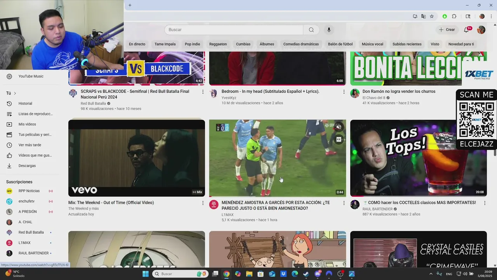
Task: Click the translate page icon
Action: (x=423, y=16)
